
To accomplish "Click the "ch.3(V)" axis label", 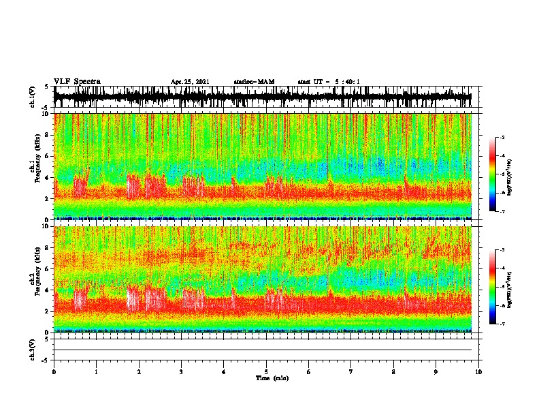I will (32, 350).
